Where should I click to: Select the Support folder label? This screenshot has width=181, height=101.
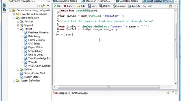tap(29, 25)
